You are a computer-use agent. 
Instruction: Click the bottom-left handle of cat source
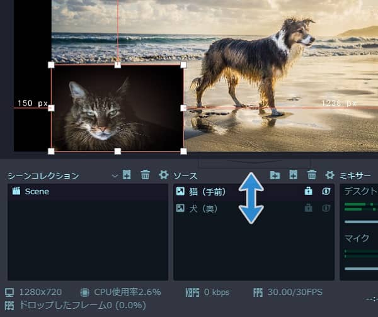[x=51, y=151]
